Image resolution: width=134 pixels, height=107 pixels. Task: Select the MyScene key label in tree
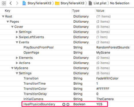[x=21, y=68]
